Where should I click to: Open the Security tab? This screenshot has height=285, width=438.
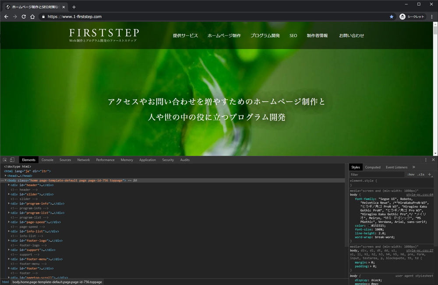pos(168,160)
